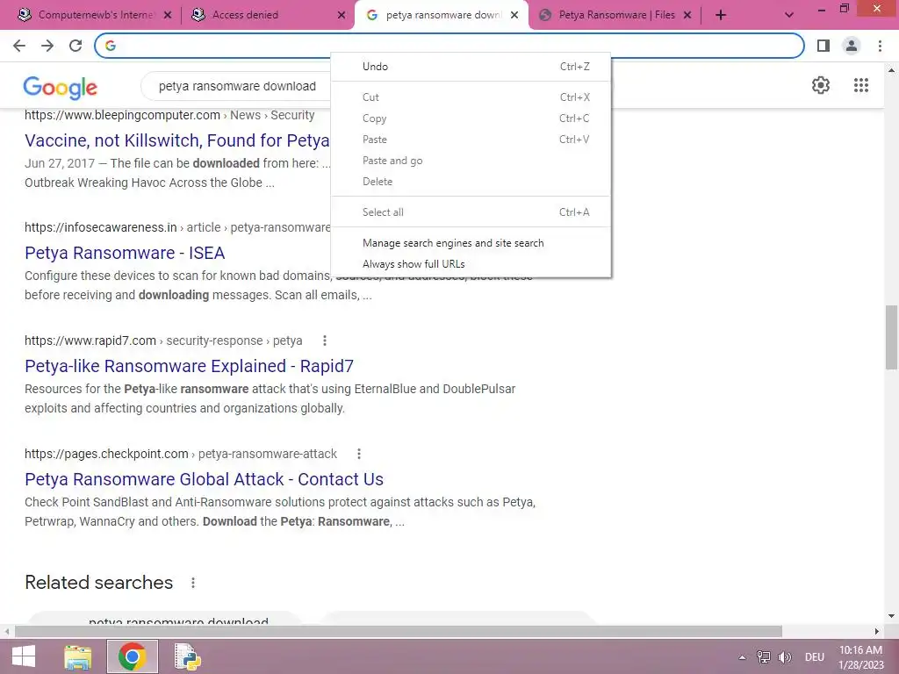Open the Chrome profile avatar
Image resolution: width=899 pixels, height=674 pixels.
pos(852,46)
